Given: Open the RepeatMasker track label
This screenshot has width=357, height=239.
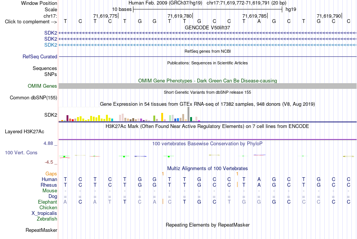Looking at the screenshot, I should tap(41, 230).
